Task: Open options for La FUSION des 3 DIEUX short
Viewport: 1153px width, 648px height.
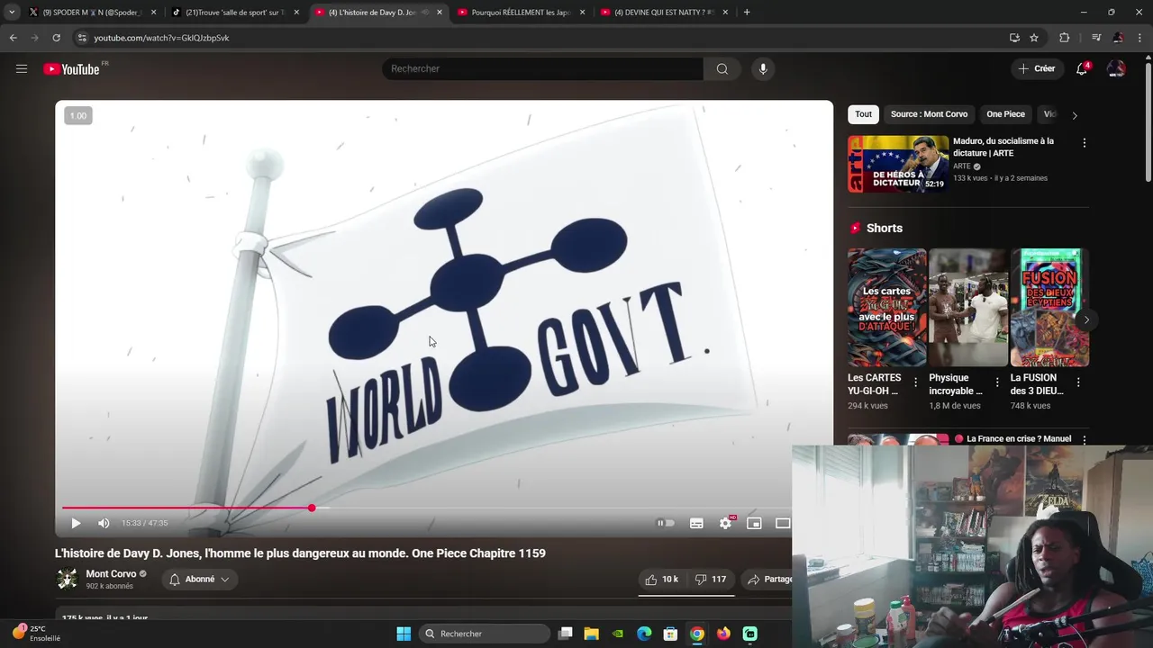Action: tap(1078, 382)
